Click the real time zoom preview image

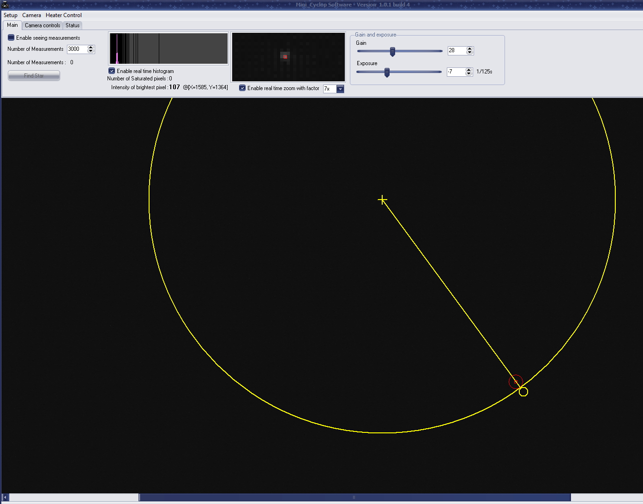click(288, 57)
